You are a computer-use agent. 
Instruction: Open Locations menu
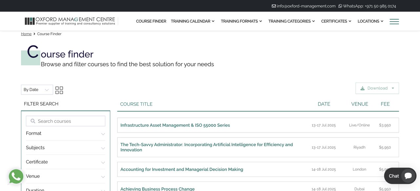point(370,21)
